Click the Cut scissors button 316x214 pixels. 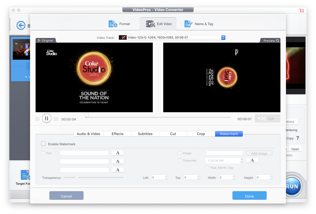tap(267, 119)
